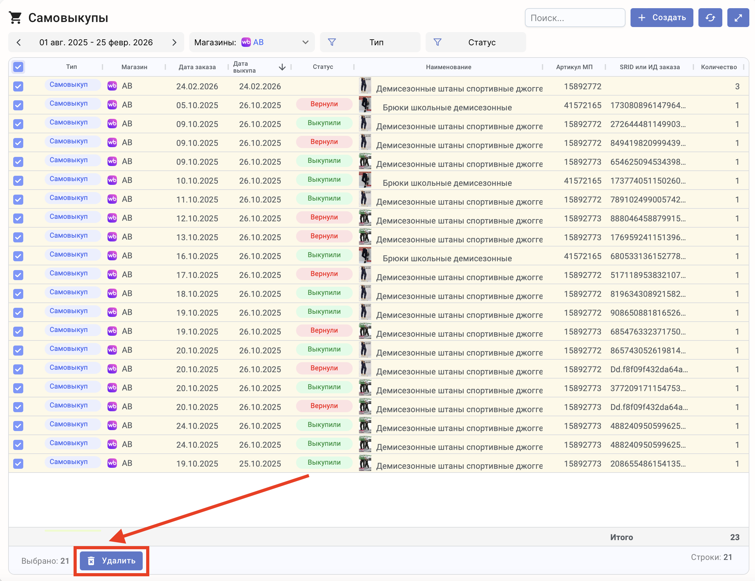Uncheck the row ordered 05.10.2025
The height and width of the screenshot is (581, 755).
(18, 105)
